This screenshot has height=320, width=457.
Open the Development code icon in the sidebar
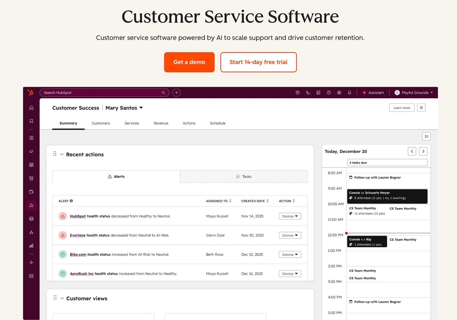[31, 276]
